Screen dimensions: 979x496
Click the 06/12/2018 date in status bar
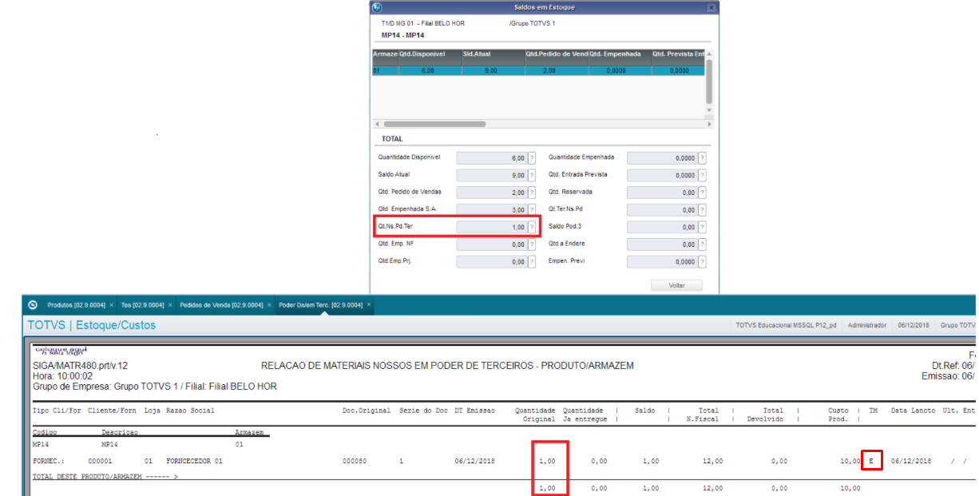click(913, 325)
